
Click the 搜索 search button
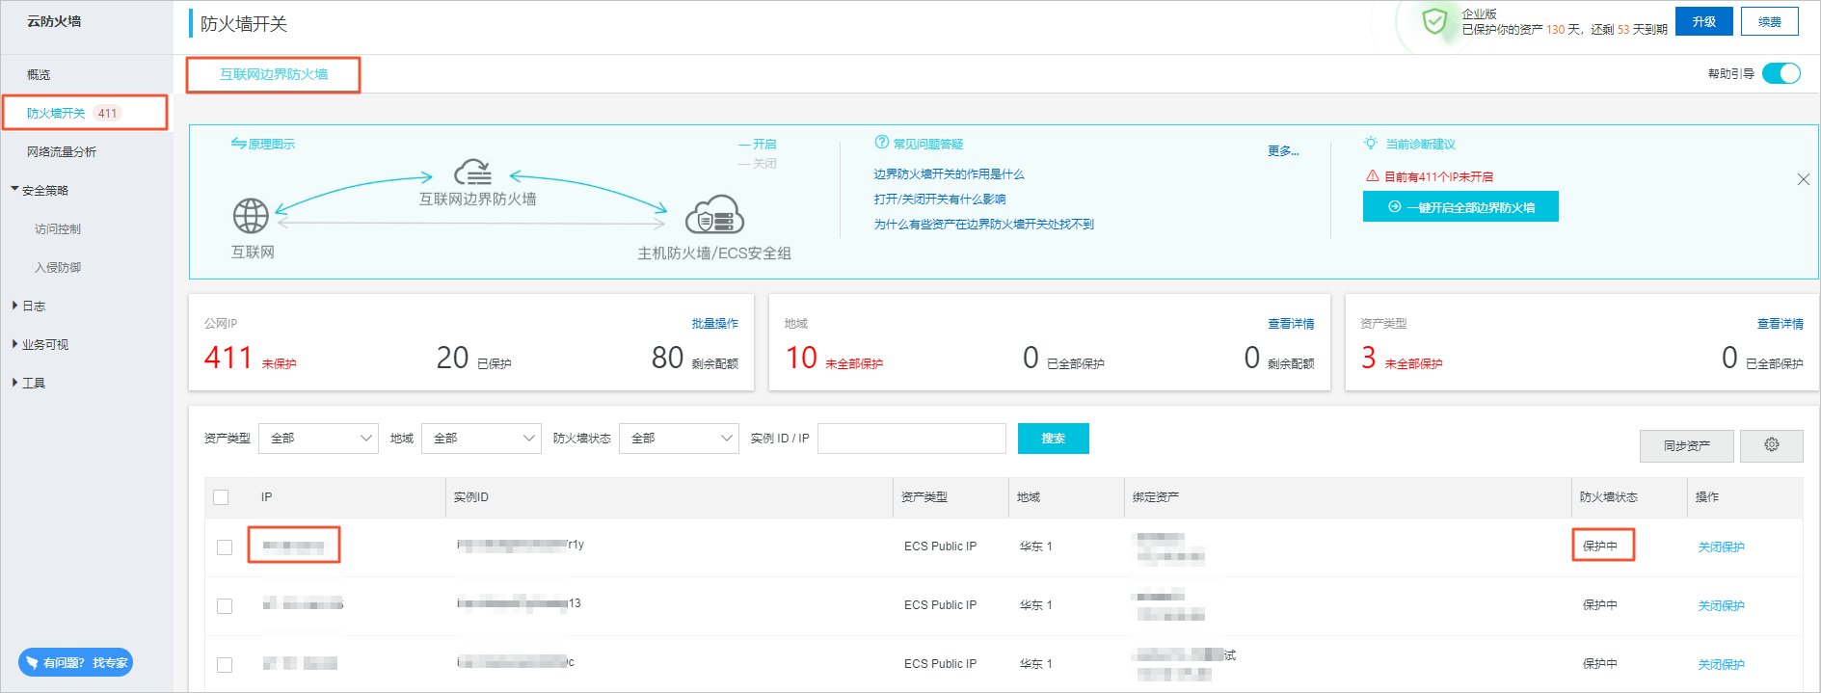coord(1054,439)
